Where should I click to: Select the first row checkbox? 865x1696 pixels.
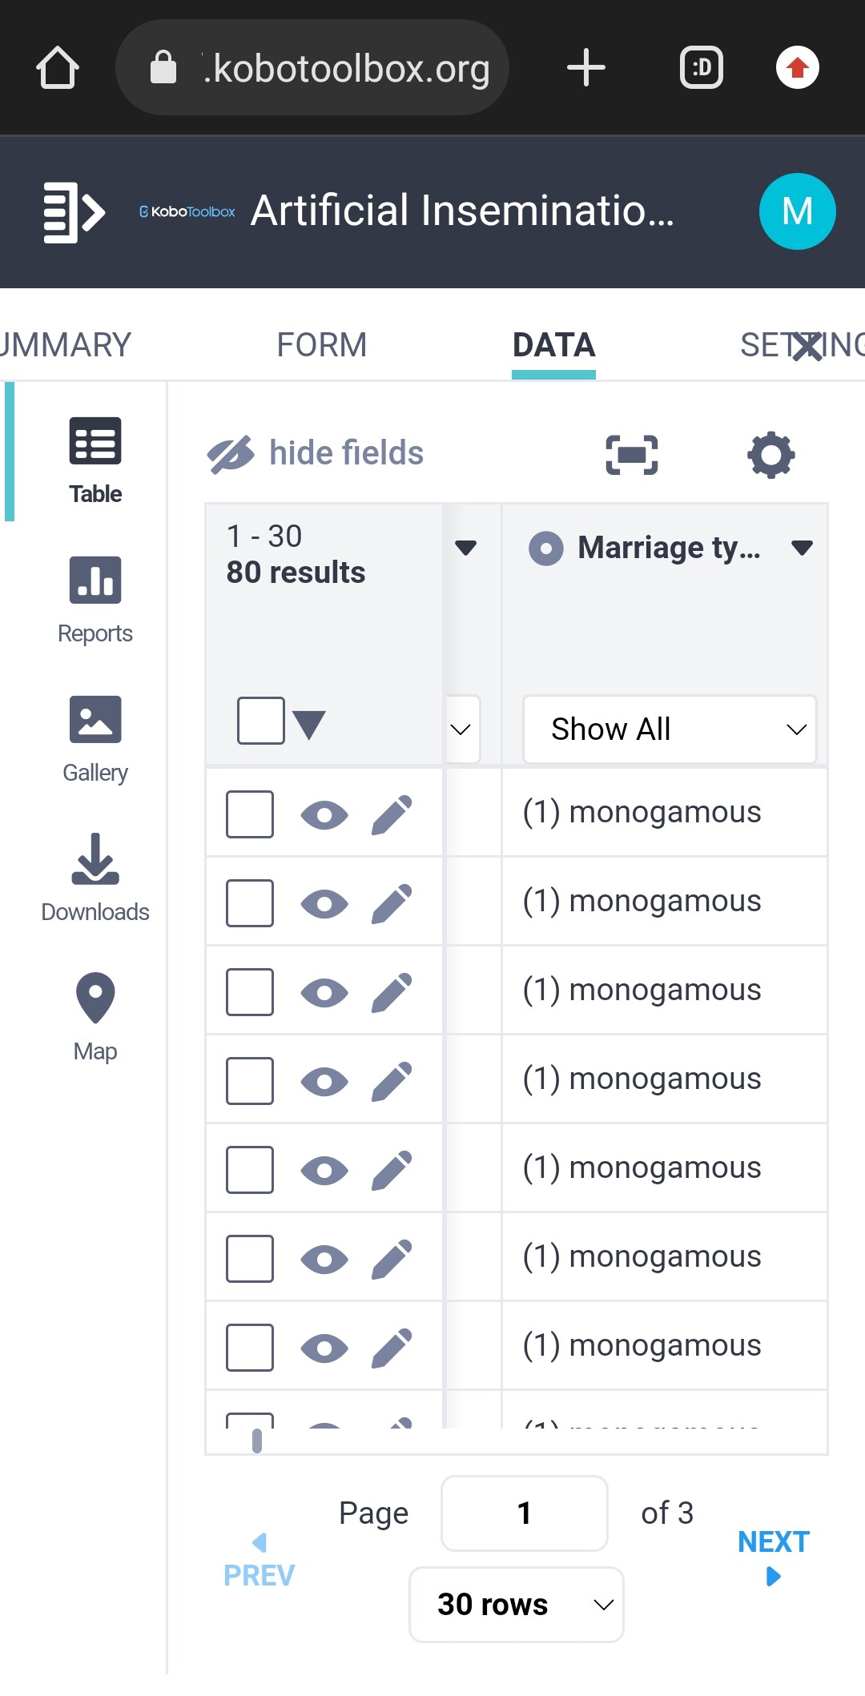point(250,814)
